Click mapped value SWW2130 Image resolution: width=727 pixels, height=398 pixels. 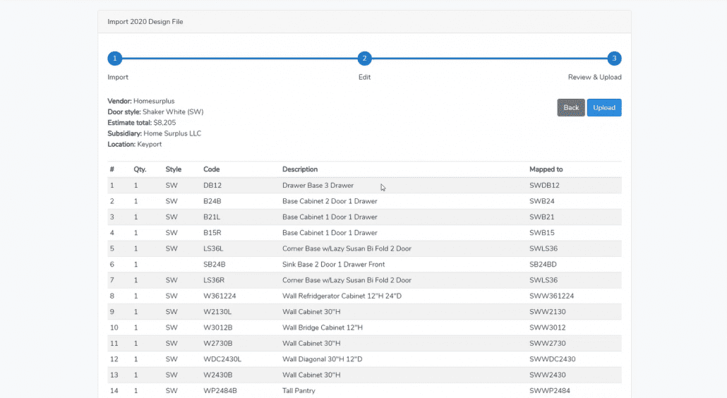548,311
